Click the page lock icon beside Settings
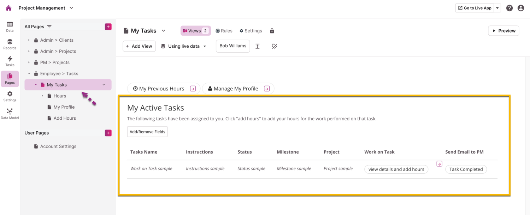This screenshot has width=530, height=215. click(x=272, y=31)
